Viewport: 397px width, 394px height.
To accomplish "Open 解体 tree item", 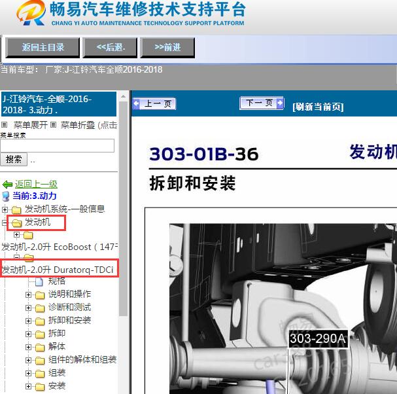I will (x=57, y=346).
